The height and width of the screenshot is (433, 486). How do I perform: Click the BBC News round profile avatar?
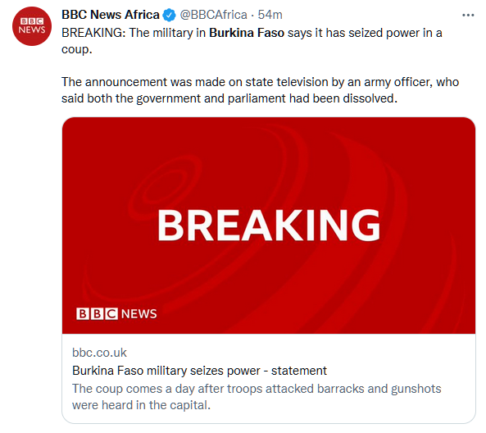(x=32, y=26)
